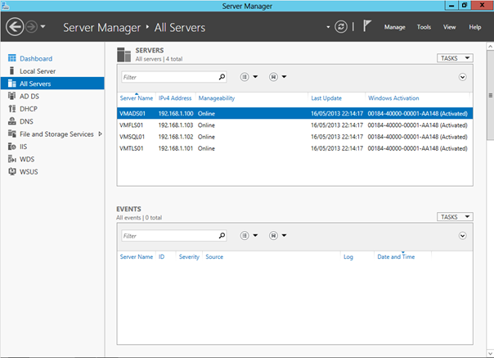Expand Servers filter panel chevron
This screenshot has height=358, width=494.
(462, 77)
